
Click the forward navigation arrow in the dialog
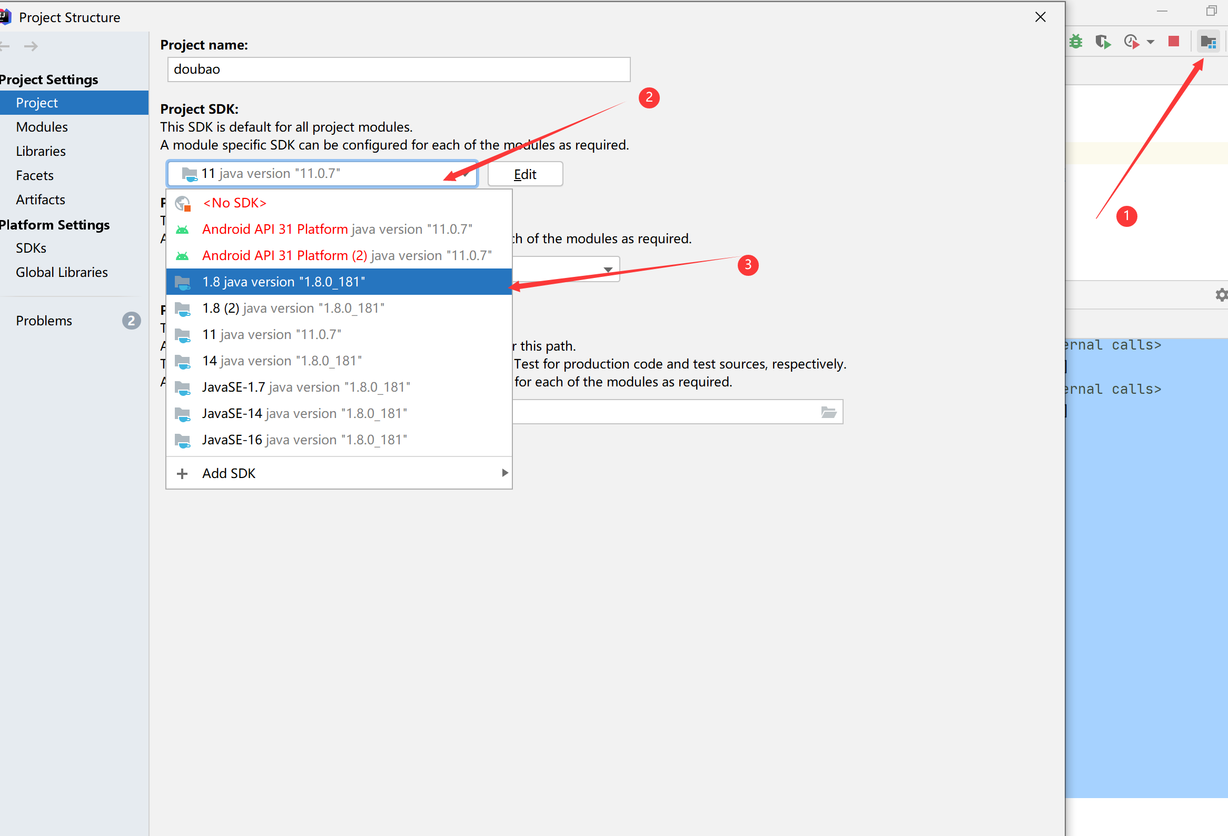click(x=31, y=46)
